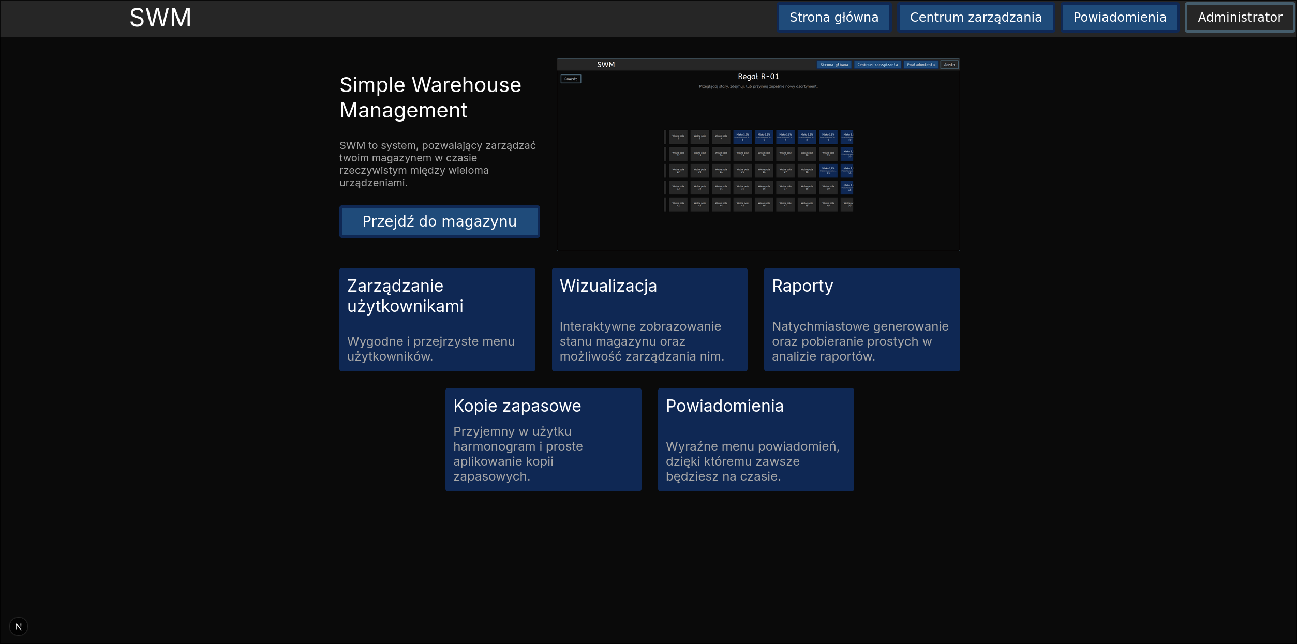Click the SWM logo text
The image size is (1297, 644).
point(160,17)
